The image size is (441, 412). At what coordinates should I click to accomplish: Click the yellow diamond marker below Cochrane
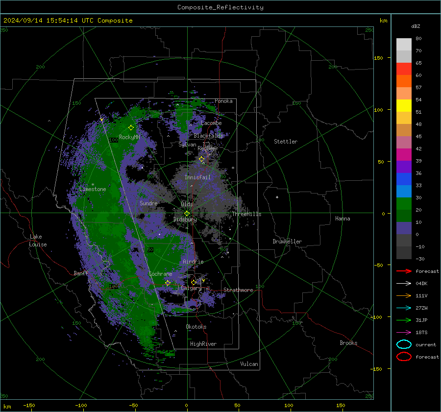pyautogui.click(x=168, y=283)
